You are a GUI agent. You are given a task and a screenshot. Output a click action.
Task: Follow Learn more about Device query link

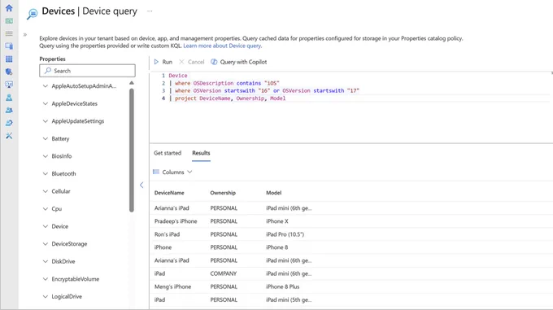tap(223, 46)
